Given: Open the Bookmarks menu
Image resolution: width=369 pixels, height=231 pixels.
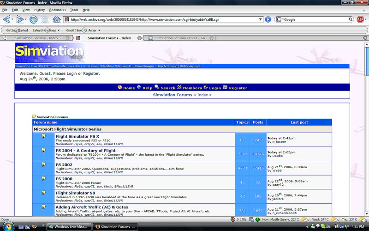Looking at the screenshot, I should (57, 10).
